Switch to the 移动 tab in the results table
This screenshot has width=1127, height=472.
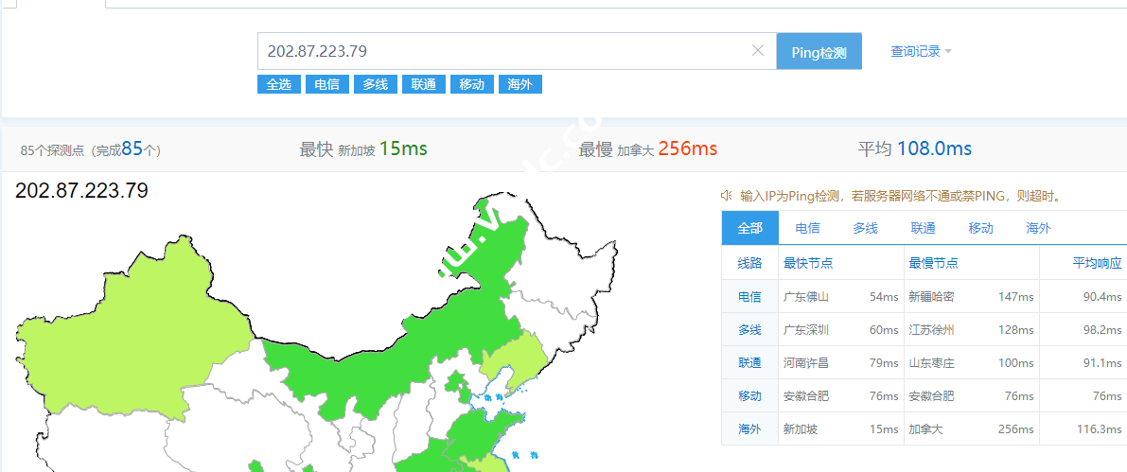980,228
